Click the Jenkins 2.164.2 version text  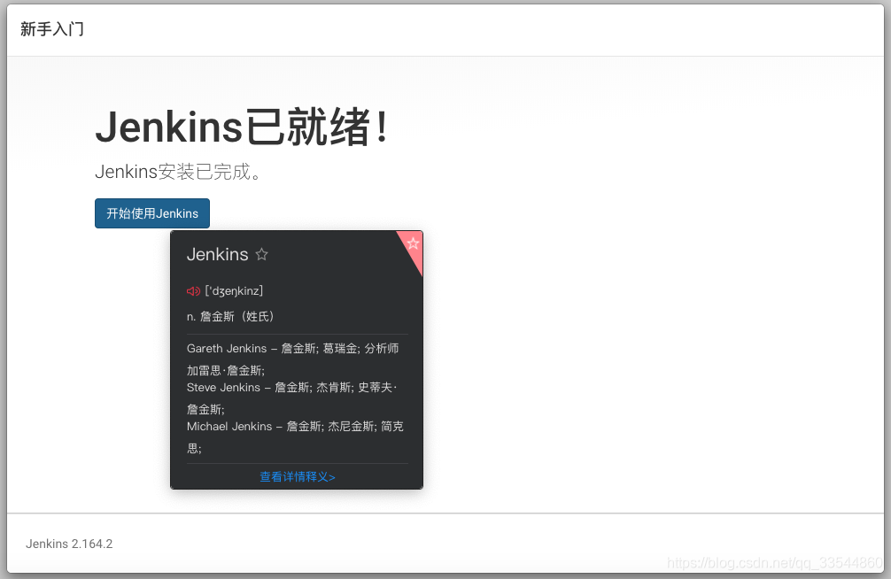[x=69, y=544]
